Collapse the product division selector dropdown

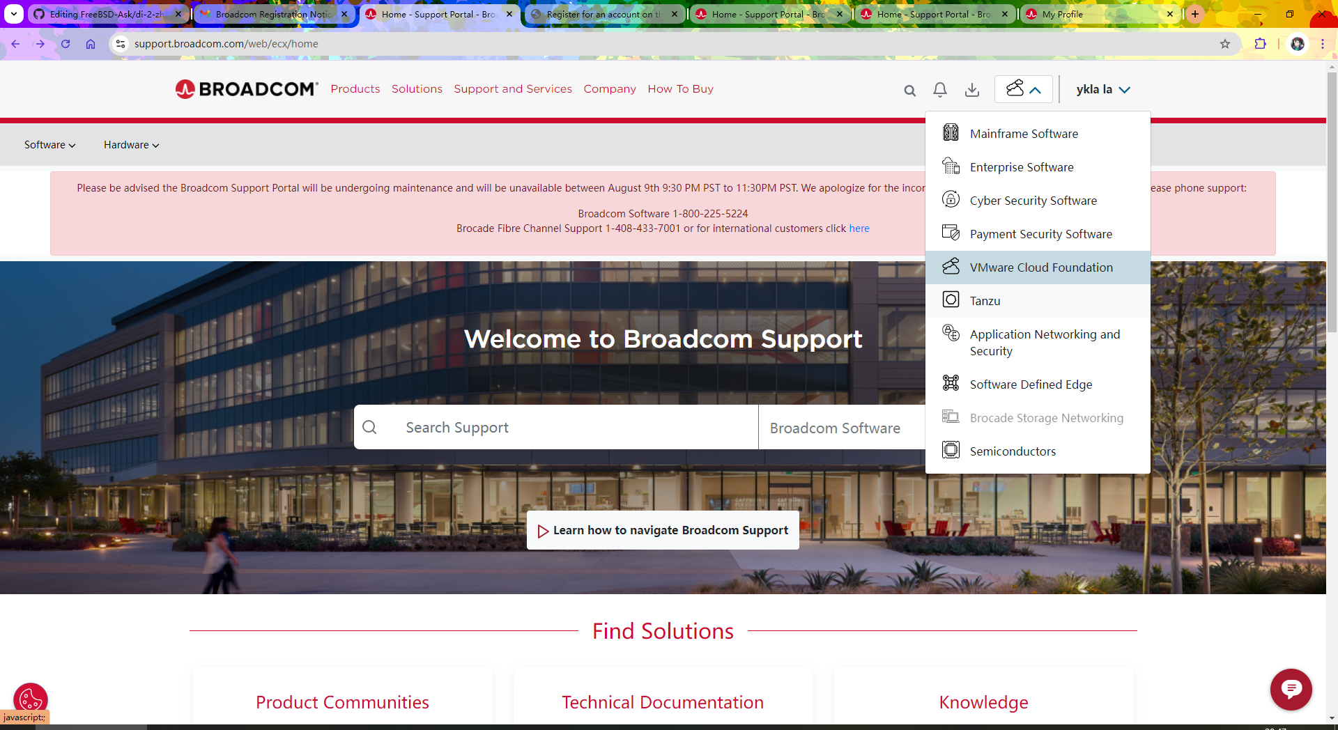pyautogui.click(x=1023, y=89)
